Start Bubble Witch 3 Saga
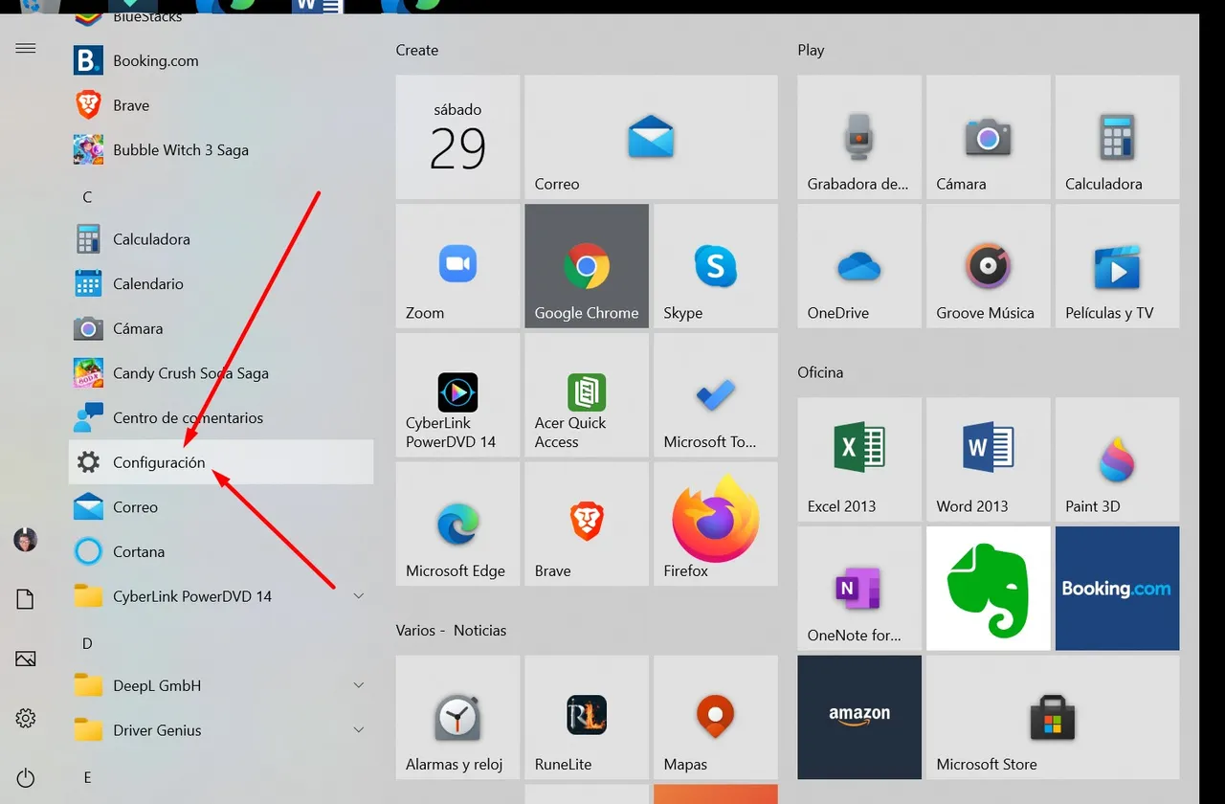The width and height of the screenshot is (1225, 804). (221, 150)
